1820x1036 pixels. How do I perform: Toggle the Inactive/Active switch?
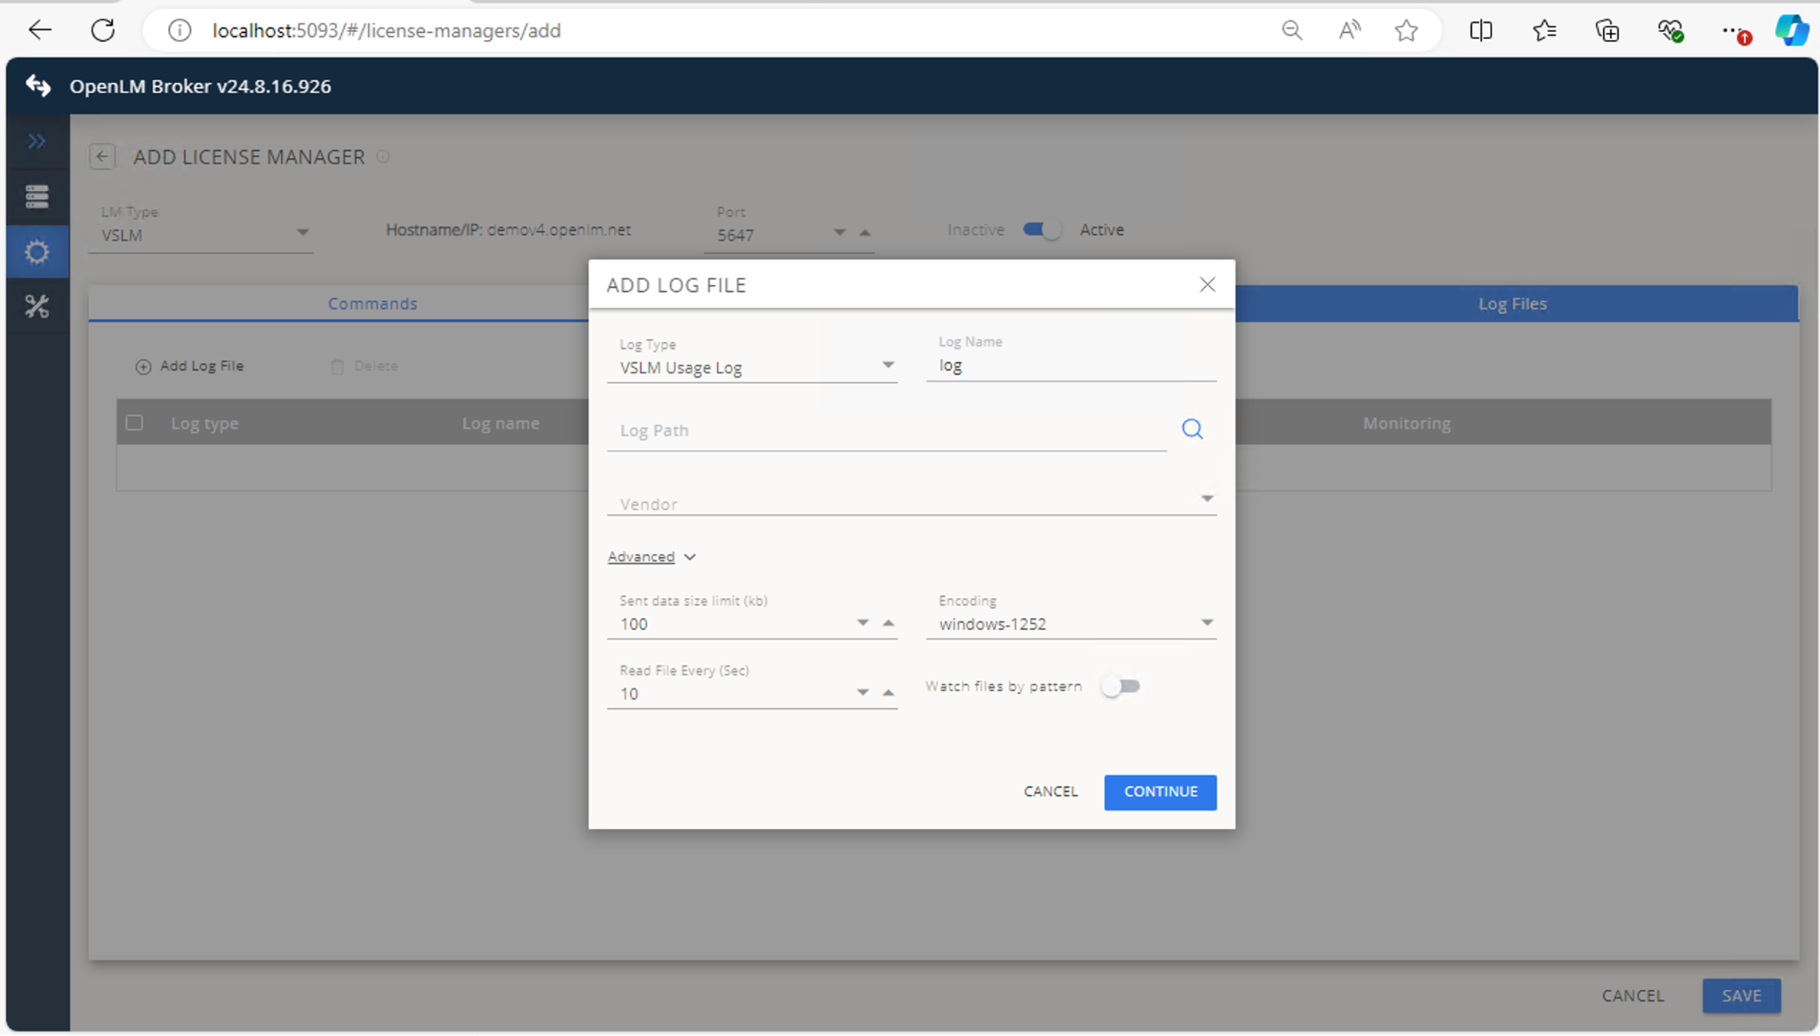click(1042, 230)
